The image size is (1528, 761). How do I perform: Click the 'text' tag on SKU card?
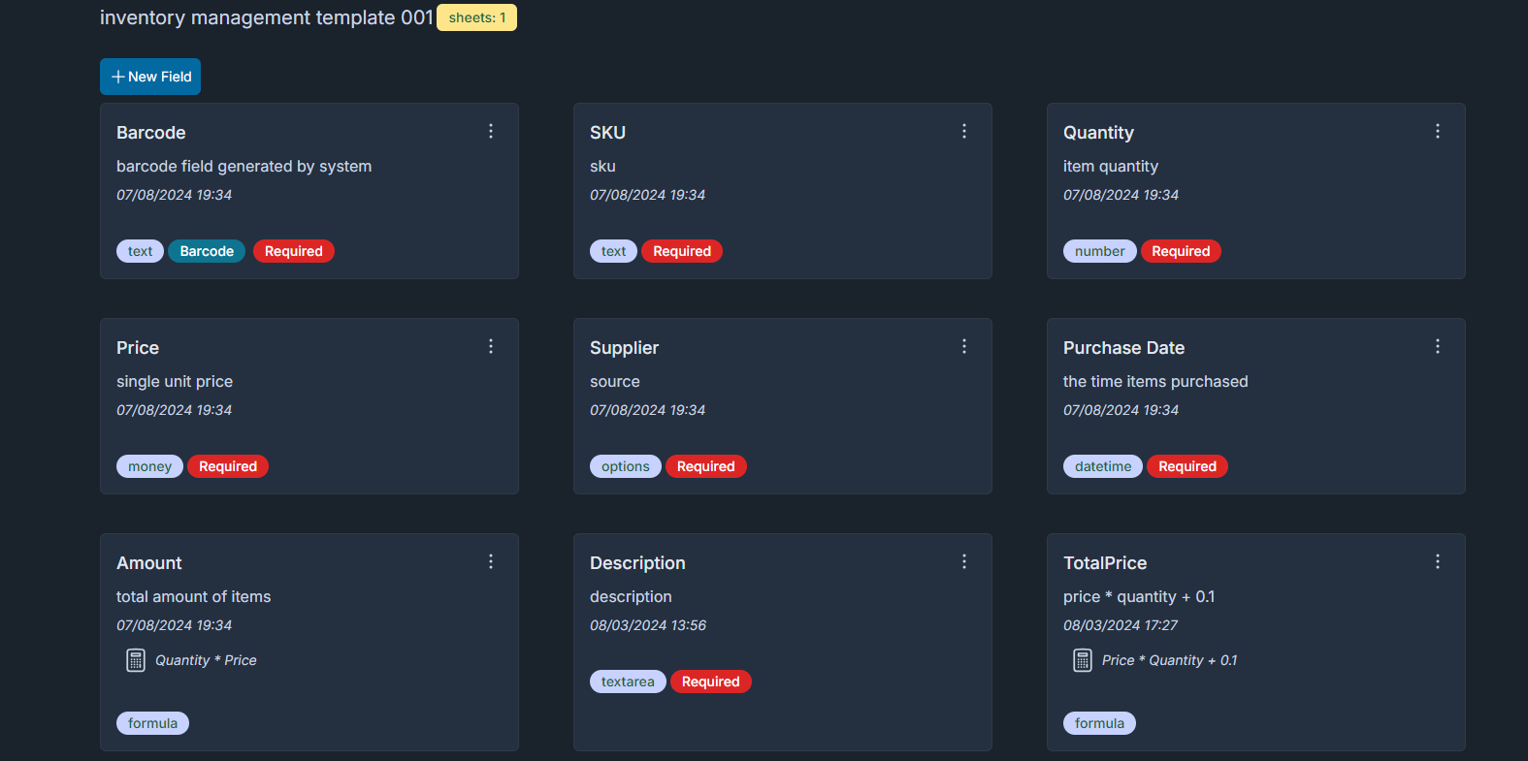(613, 251)
